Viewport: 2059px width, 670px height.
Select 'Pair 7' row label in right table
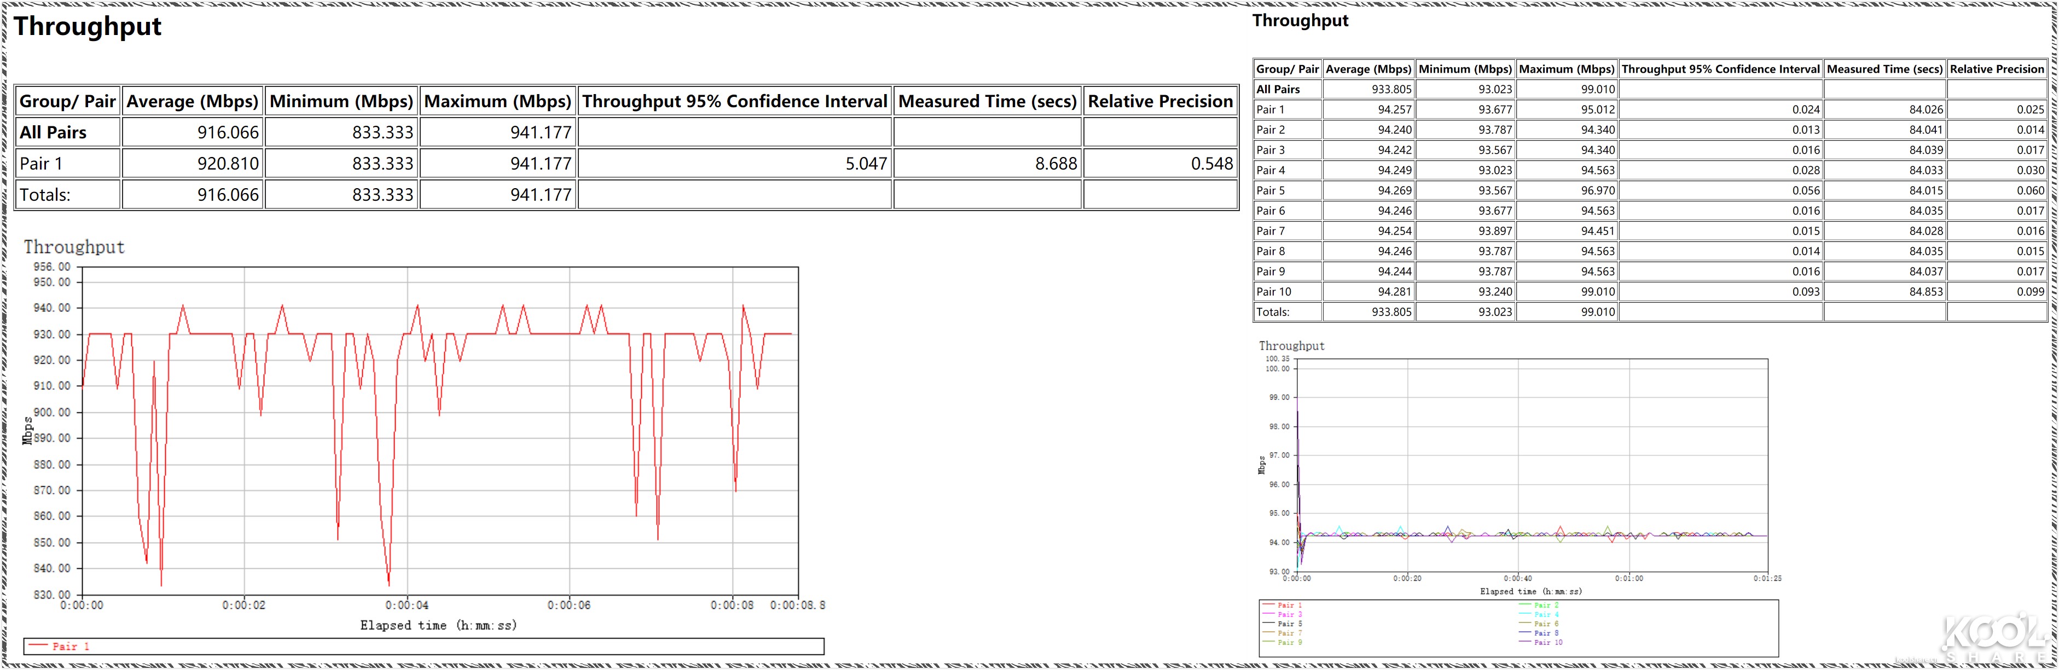point(1270,231)
